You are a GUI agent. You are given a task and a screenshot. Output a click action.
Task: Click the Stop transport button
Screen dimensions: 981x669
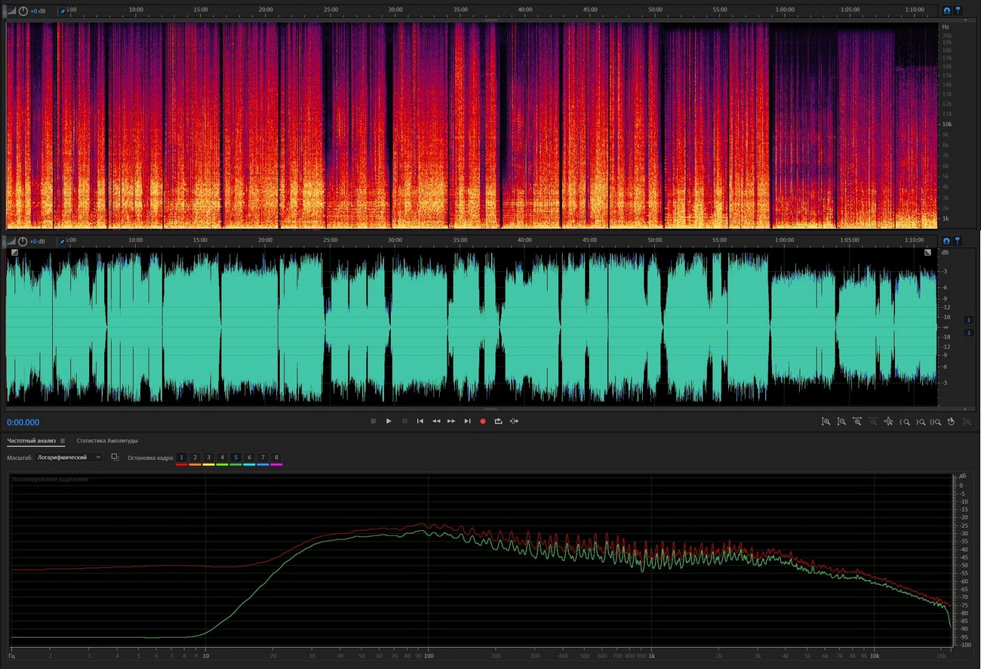373,421
